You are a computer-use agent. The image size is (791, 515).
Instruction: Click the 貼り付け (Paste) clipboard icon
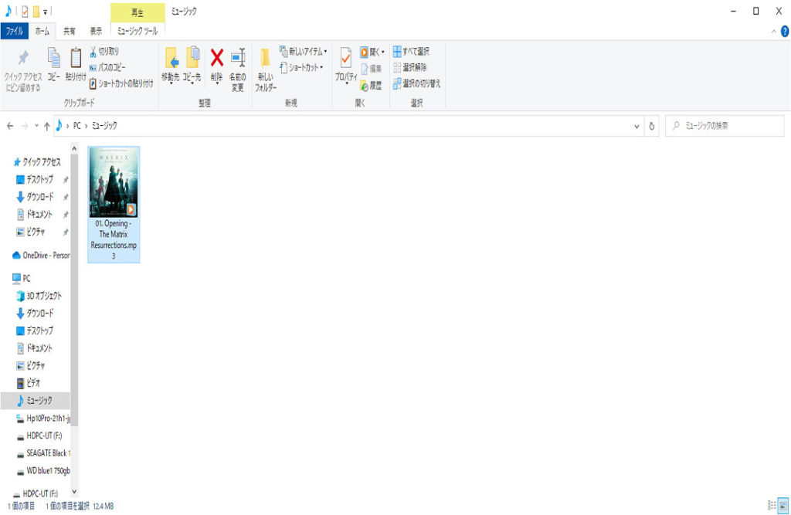pyautogui.click(x=76, y=59)
